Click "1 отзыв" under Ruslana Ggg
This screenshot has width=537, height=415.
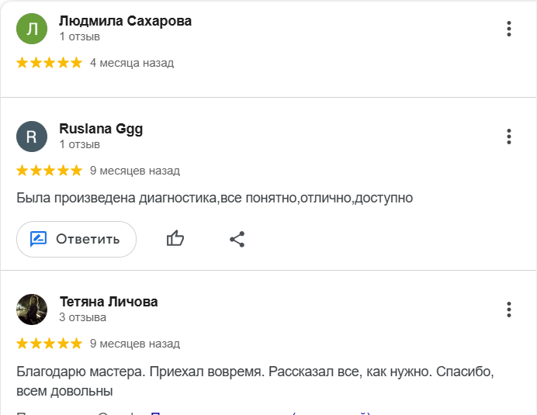pyautogui.click(x=79, y=144)
